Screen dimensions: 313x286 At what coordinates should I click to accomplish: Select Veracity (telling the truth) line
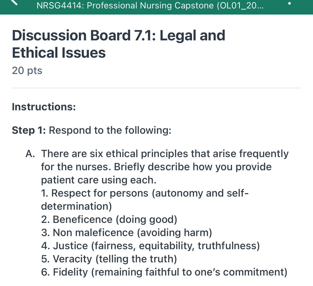tap(109, 259)
